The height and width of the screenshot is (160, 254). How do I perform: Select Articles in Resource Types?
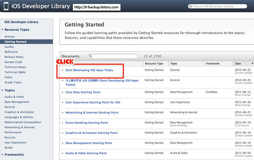click(9, 37)
